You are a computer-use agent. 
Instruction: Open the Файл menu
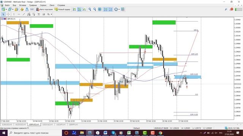(x=7, y=5)
